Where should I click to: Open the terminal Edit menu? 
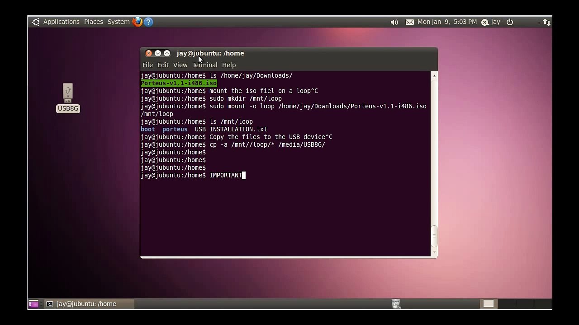click(163, 65)
